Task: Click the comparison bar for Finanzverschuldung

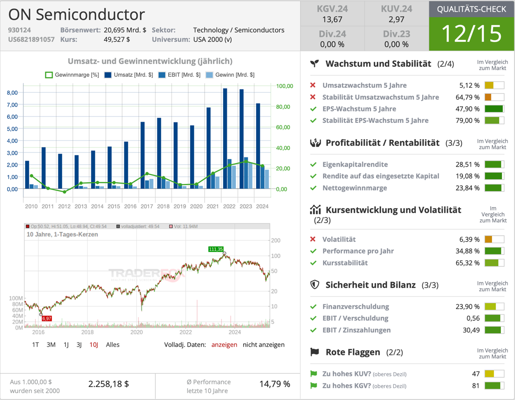Action: pyautogui.click(x=495, y=306)
